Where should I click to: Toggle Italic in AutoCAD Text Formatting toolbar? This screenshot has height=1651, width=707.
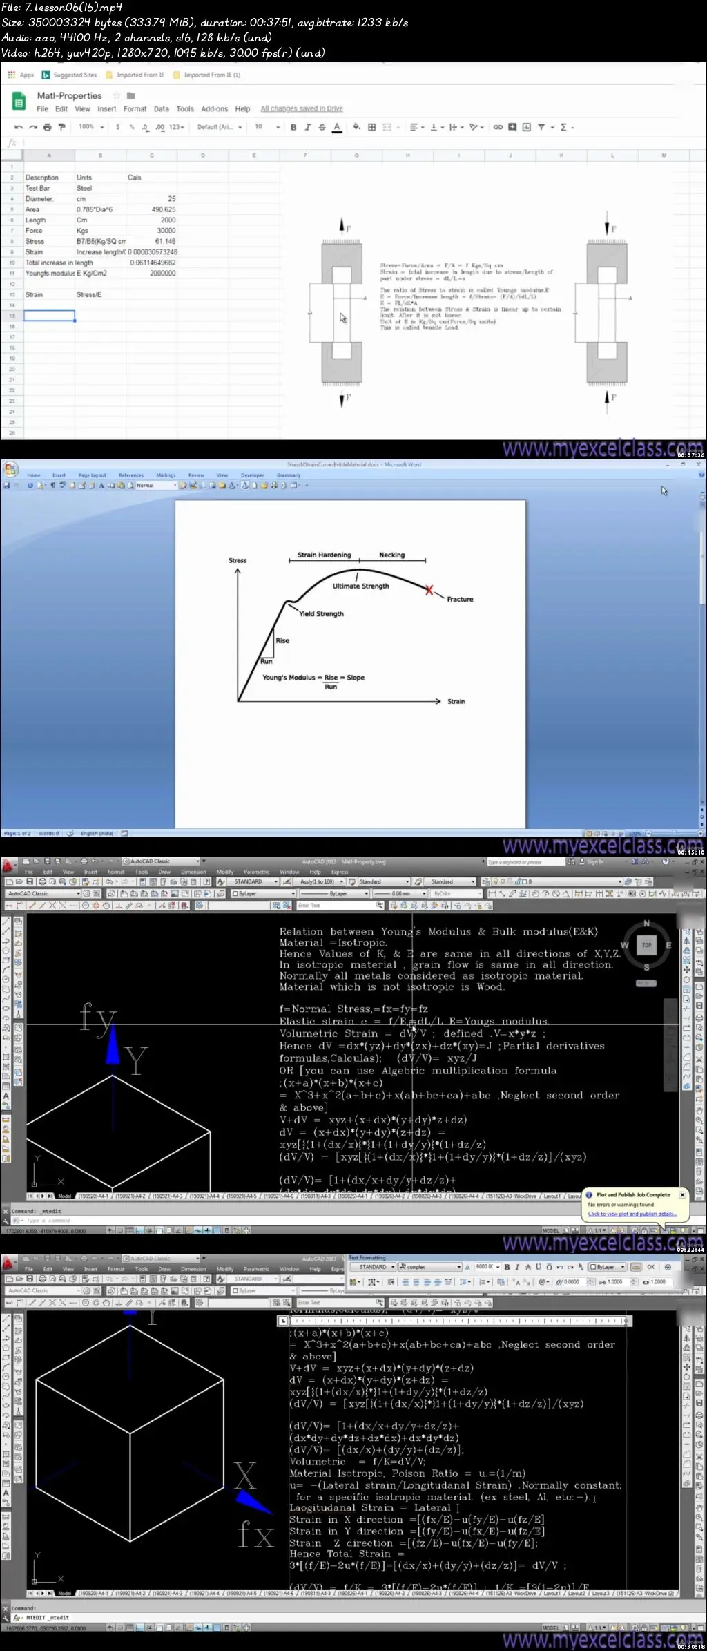pyautogui.click(x=517, y=1267)
